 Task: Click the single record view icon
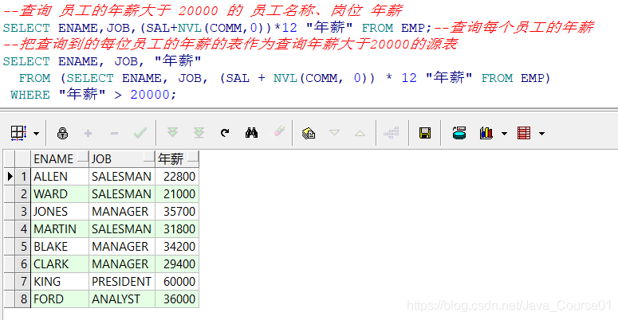tap(309, 134)
